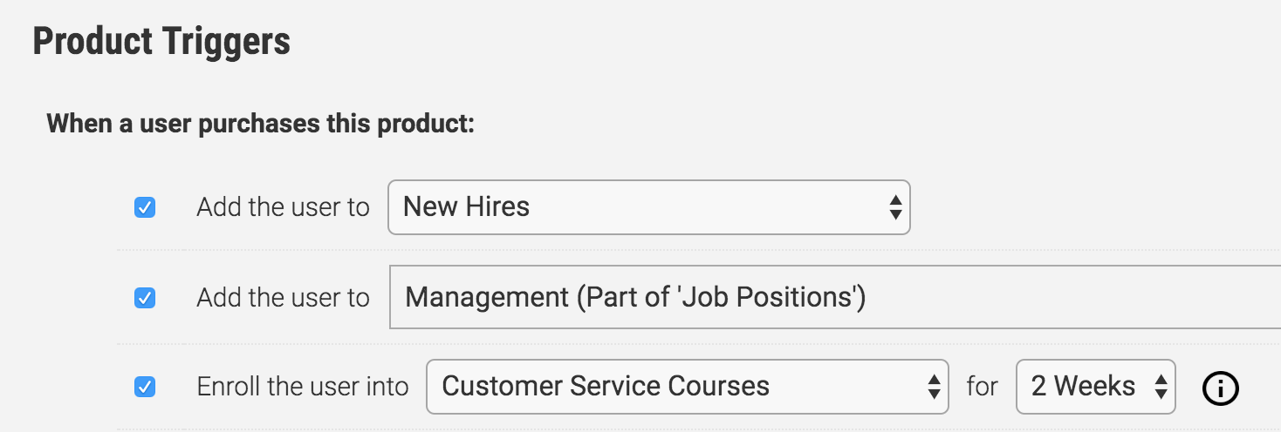
Task: Click the Product Triggers heading
Action: [161, 42]
